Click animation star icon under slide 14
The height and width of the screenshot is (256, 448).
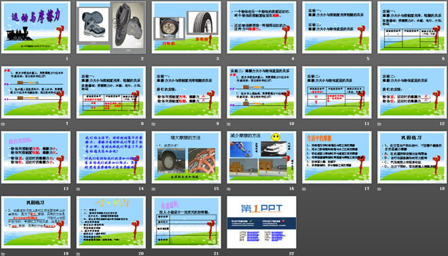coord(78,189)
